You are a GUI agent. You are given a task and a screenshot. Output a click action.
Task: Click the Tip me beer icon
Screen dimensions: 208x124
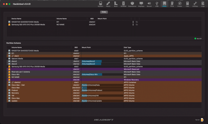pyautogui.click(x=202, y=120)
